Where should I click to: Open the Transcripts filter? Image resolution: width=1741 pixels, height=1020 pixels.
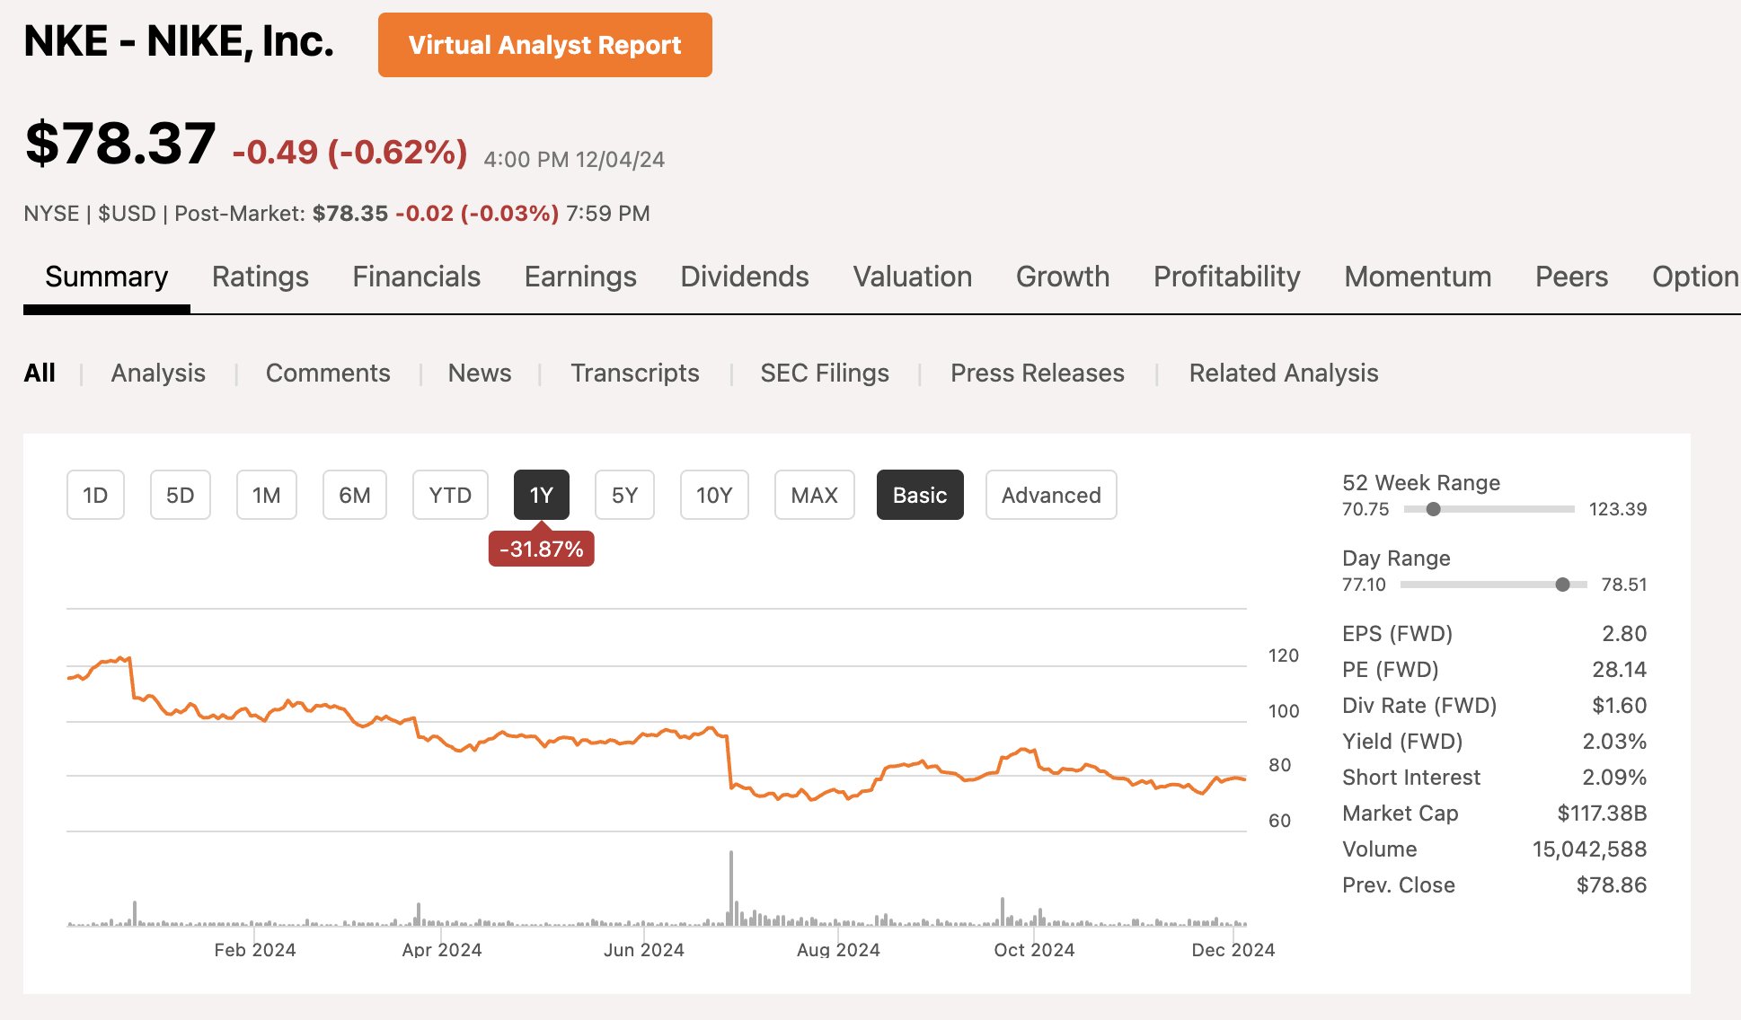[635, 373]
